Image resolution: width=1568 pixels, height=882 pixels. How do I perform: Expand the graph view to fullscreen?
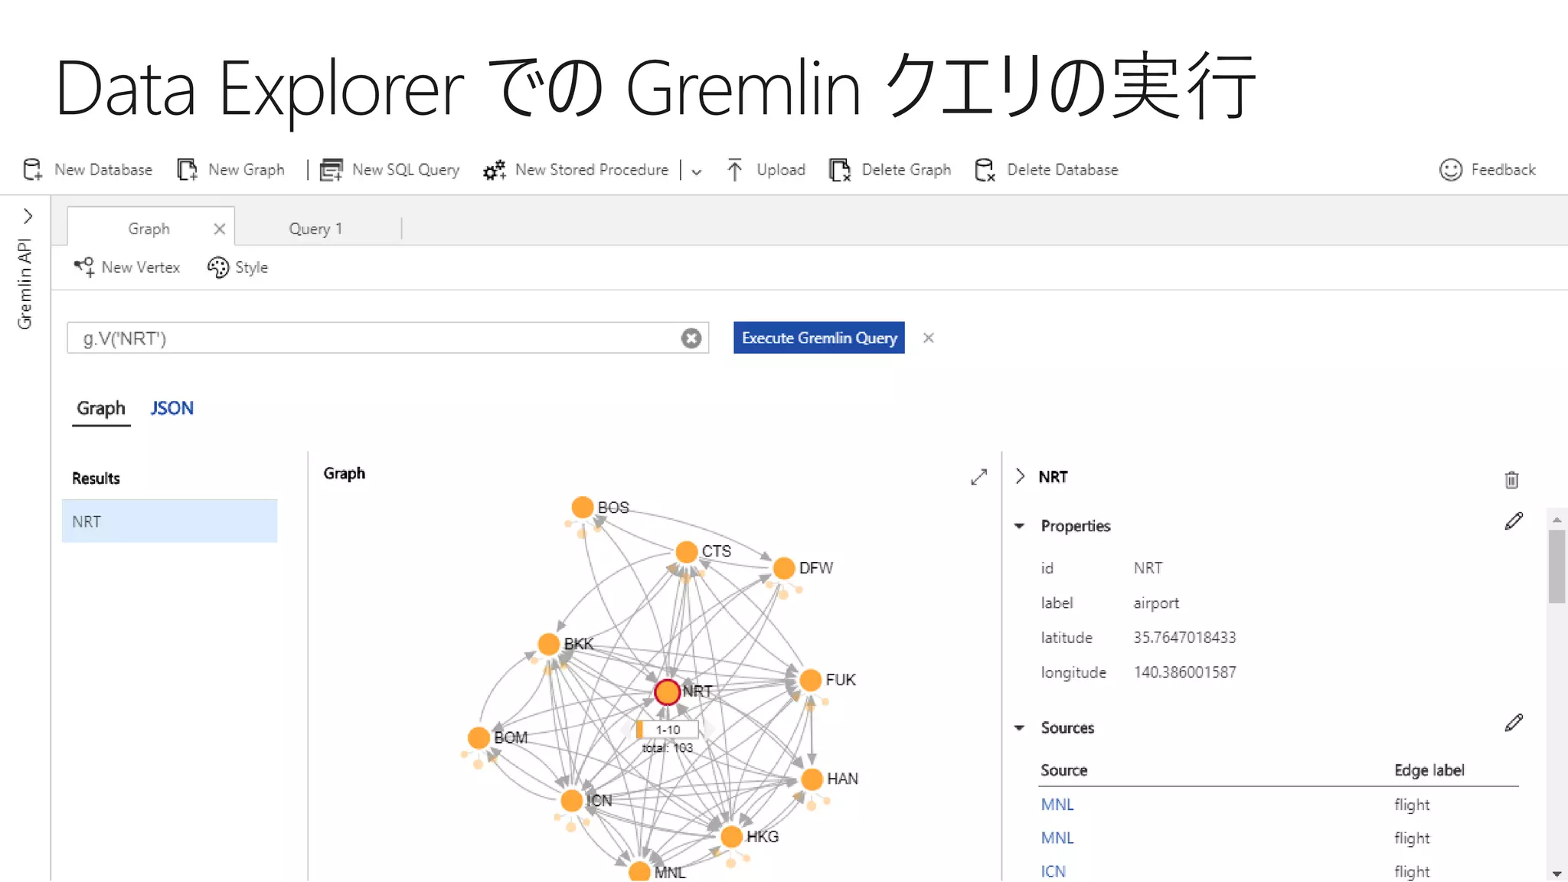tap(978, 477)
